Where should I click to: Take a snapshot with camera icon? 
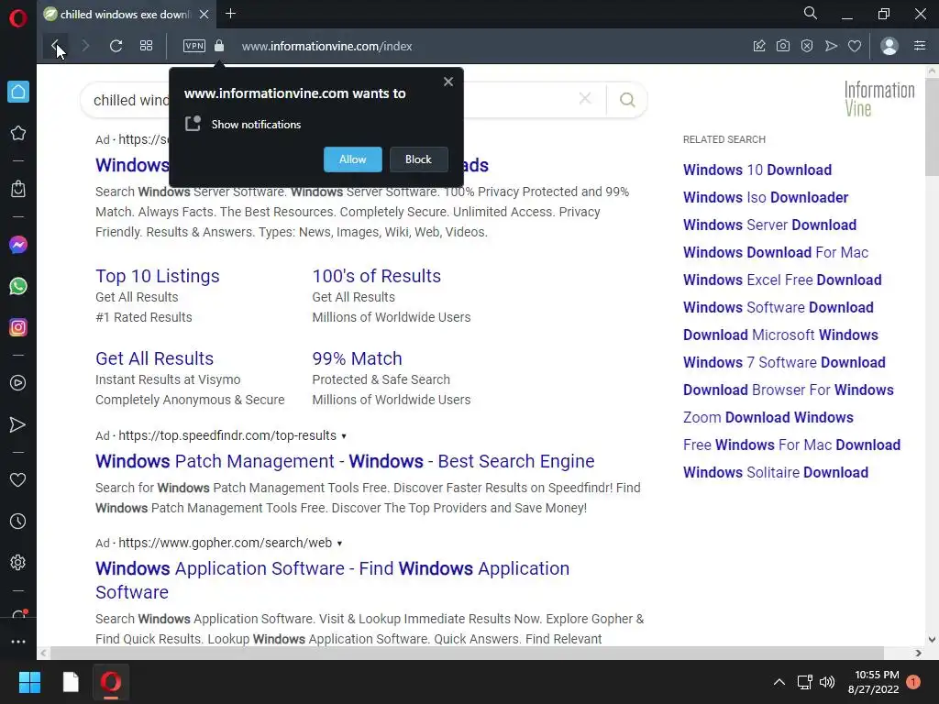pyautogui.click(x=783, y=46)
